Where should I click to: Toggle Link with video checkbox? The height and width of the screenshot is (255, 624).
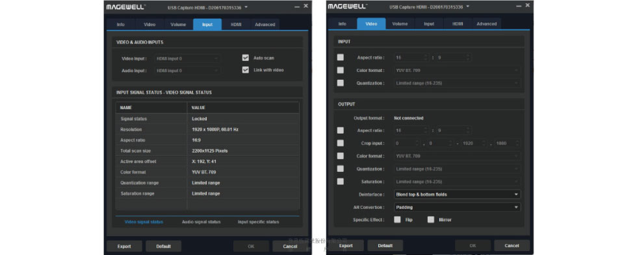(246, 70)
